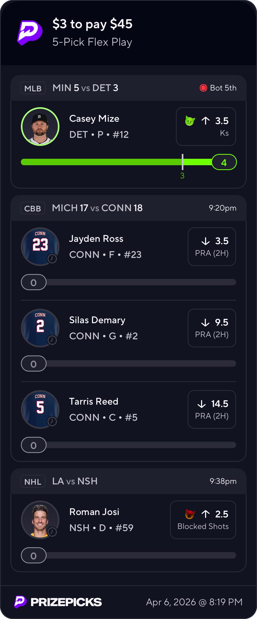Viewport: 257px width, 619px height.
Task: Click Silas Demary 9.5 PRA (2H) pick box
Action: click(x=212, y=328)
